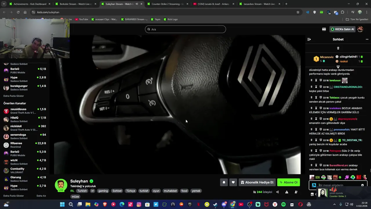Delete landuuur's message with trash icon
Image resolution: width=371 pixels, height=209 pixels.
click(x=312, y=80)
